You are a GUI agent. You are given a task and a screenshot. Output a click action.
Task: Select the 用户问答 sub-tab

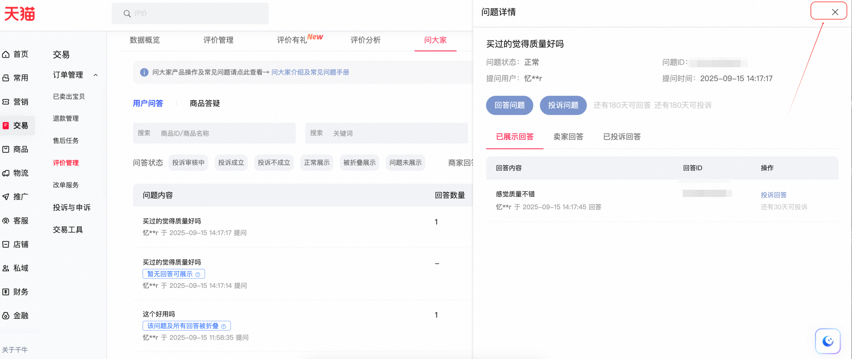click(148, 103)
